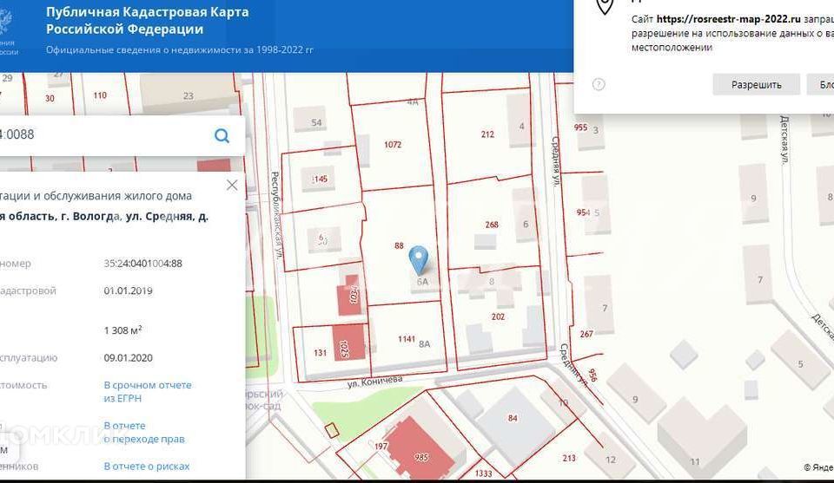Open the 'В отчете о переходе прав' link
The height and width of the screenshot is (483, 834).
click(144, 432)
